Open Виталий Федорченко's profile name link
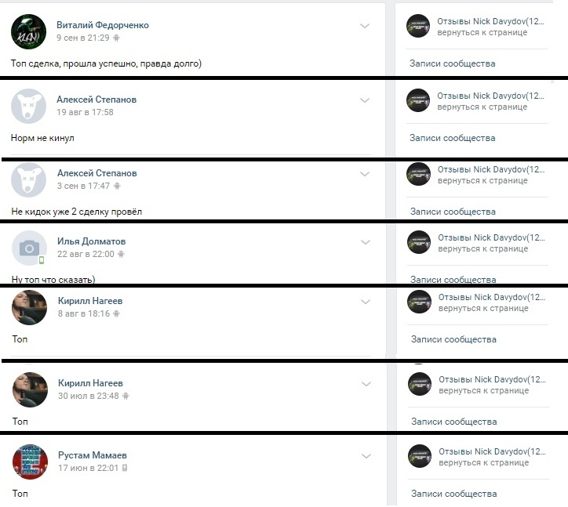 pyautogui.click(x=103, y=25)
